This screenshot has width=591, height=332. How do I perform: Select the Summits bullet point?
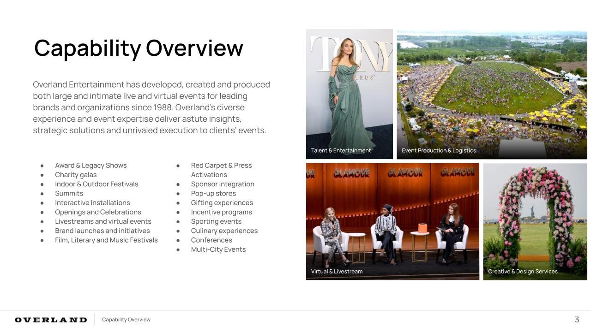pyautogui.click(x=69, y=193)
